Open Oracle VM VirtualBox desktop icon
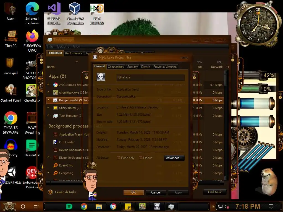Screen dimensions: 283x212 [x=75, y=13]
